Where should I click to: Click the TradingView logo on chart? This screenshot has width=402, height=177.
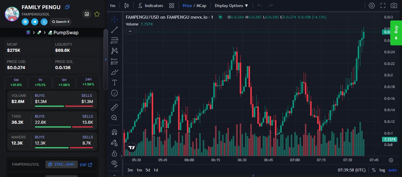132,148
